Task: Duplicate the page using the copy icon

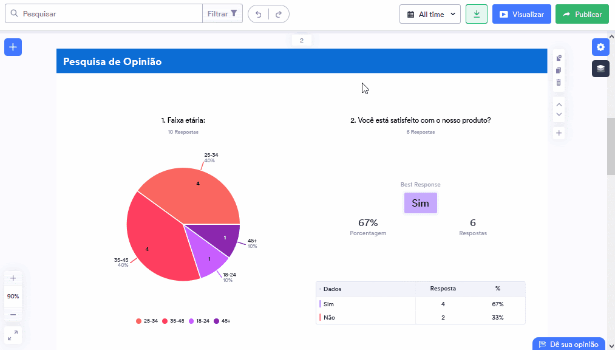Action: [559, 70]
